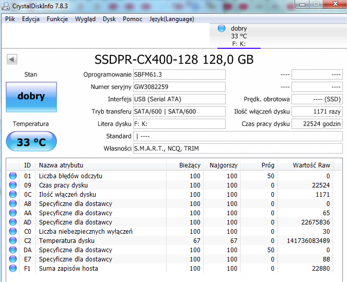
Task: Click the 'Najgorszy' column header
Action: tap(222, 165)
